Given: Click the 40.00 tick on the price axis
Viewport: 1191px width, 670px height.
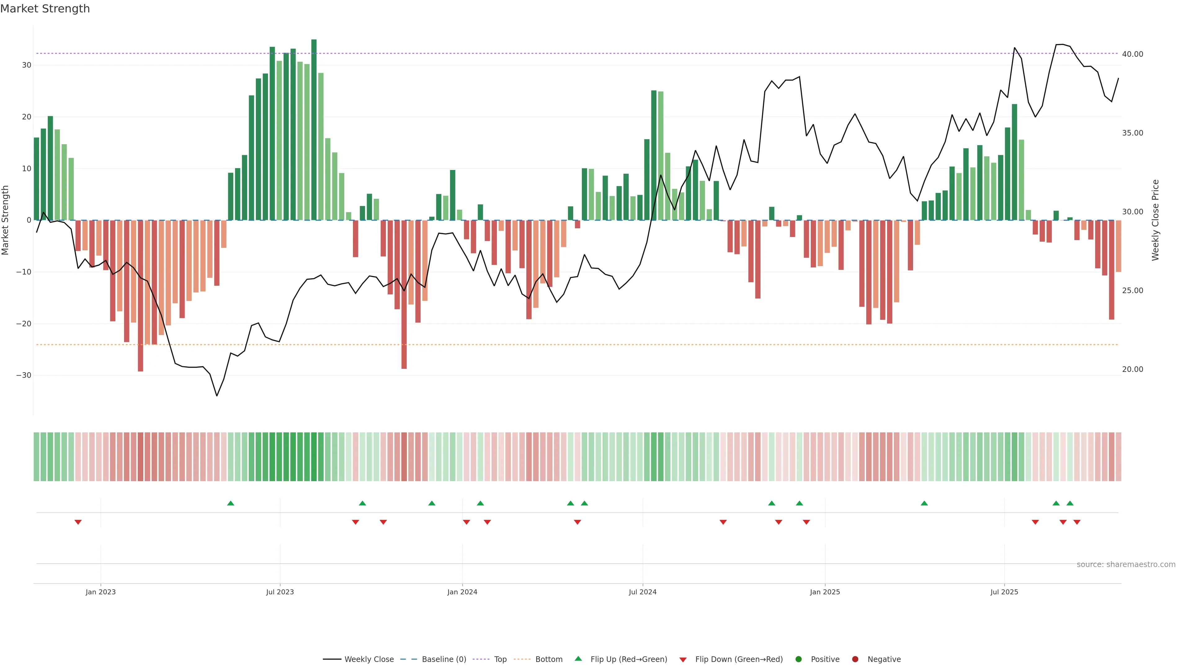Looking at the screenshot, I should point(1132,54).
